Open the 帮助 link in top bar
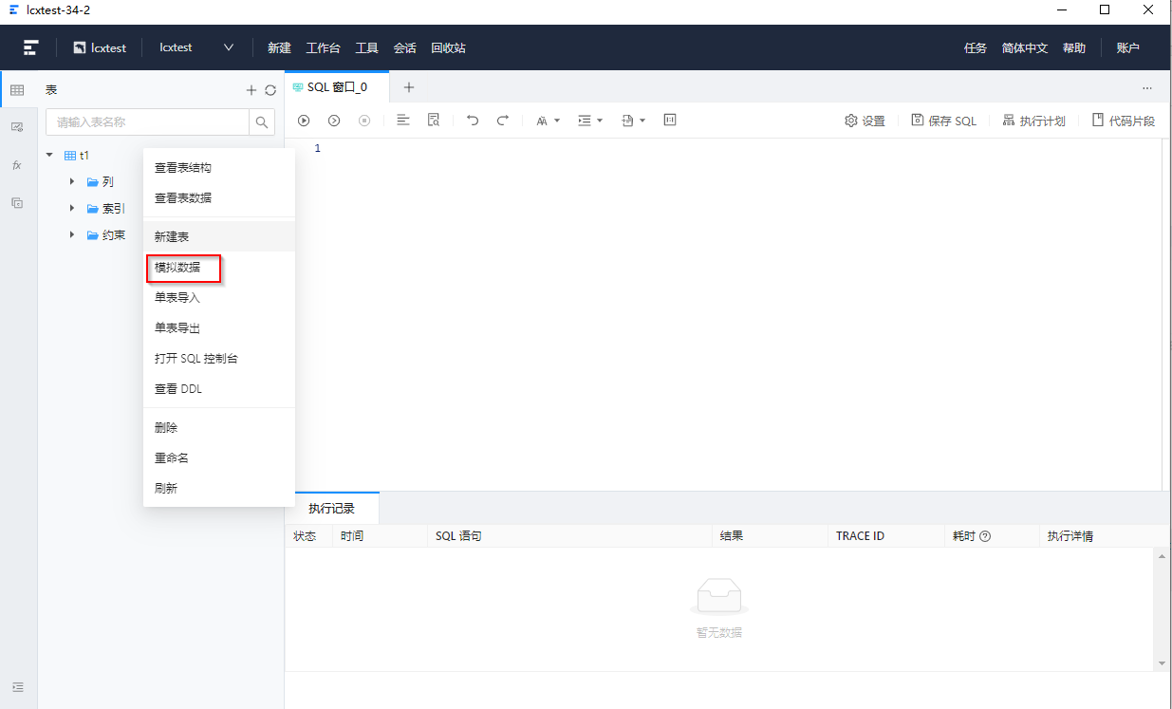Viewport: 1172px width, 709px height. (x=1074, y=47)
